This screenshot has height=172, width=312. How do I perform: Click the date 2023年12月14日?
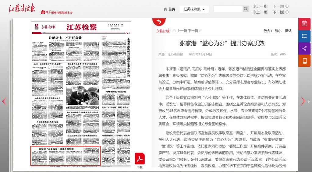coord(200,54)
